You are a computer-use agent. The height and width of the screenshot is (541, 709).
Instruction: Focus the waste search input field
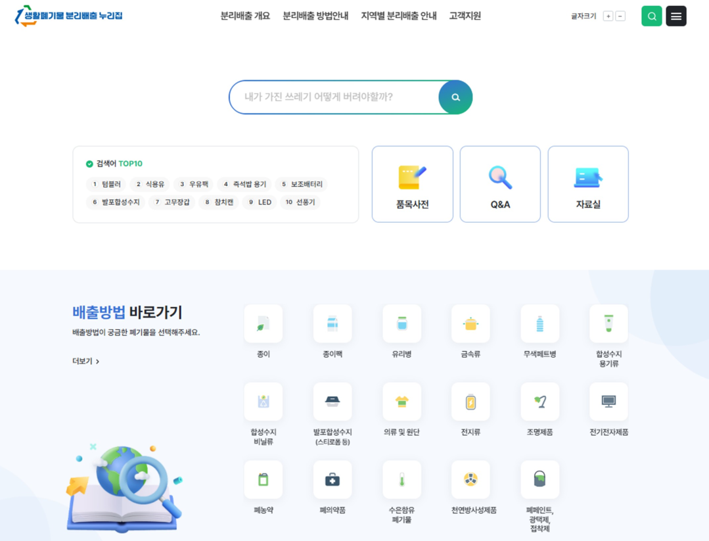tap(334, 97)
